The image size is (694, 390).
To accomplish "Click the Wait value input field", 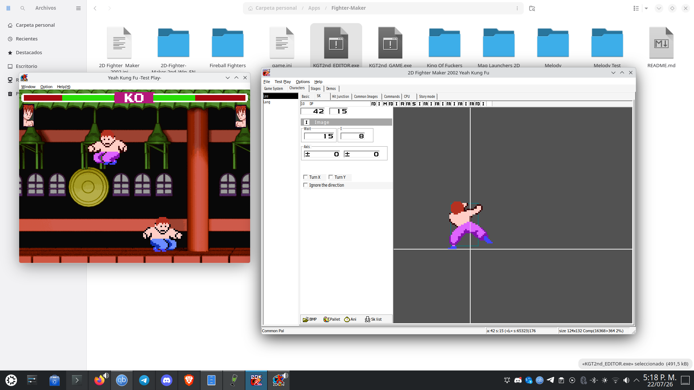I will (x=320, y=136).
